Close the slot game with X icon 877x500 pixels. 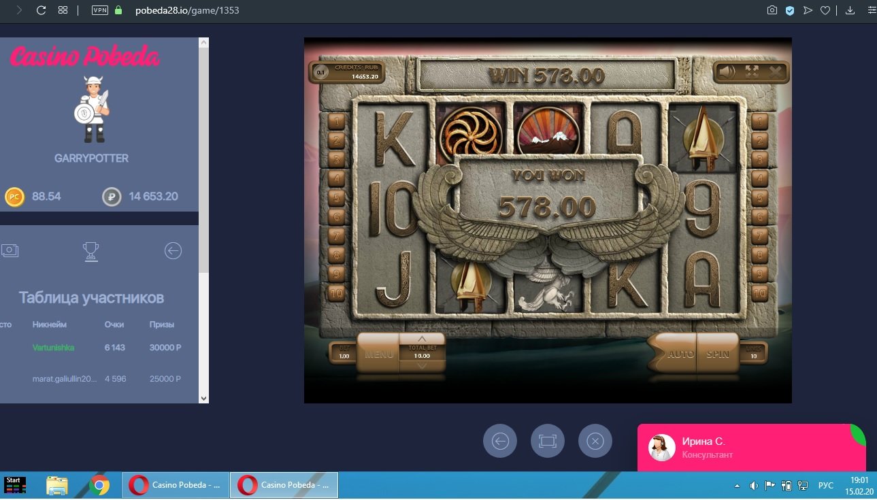pyautogui.click(x=776, y=72)
